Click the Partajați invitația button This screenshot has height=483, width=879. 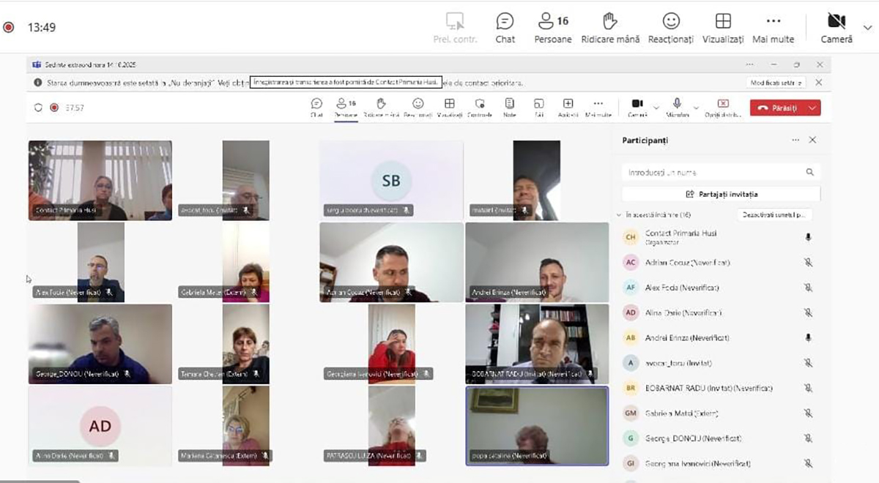(721, 194)
